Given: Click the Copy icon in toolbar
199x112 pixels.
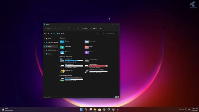Looking at the screenshot, I should pos(60,28).
